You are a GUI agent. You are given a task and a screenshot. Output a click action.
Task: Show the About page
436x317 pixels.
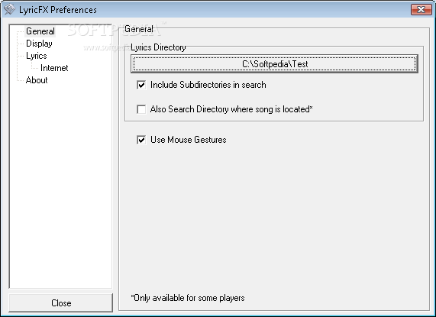click(x=37, y=80)
